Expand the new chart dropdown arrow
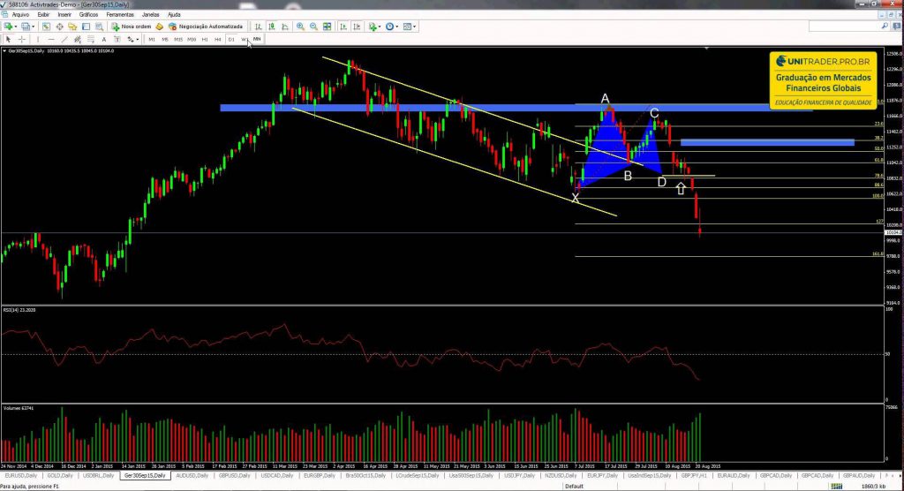The width and height of the screenshot is (904, 491). (x=16, y=26)
